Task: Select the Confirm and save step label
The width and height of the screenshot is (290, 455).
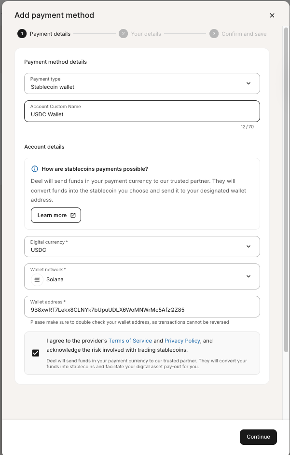Action: (x=244, y=34)
